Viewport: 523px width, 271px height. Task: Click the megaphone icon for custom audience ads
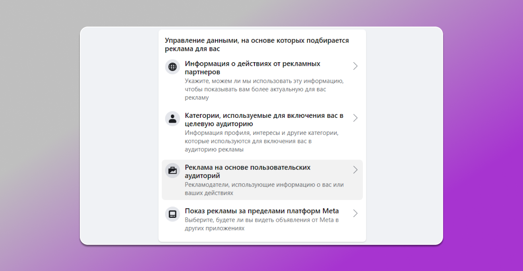(172, 170)
